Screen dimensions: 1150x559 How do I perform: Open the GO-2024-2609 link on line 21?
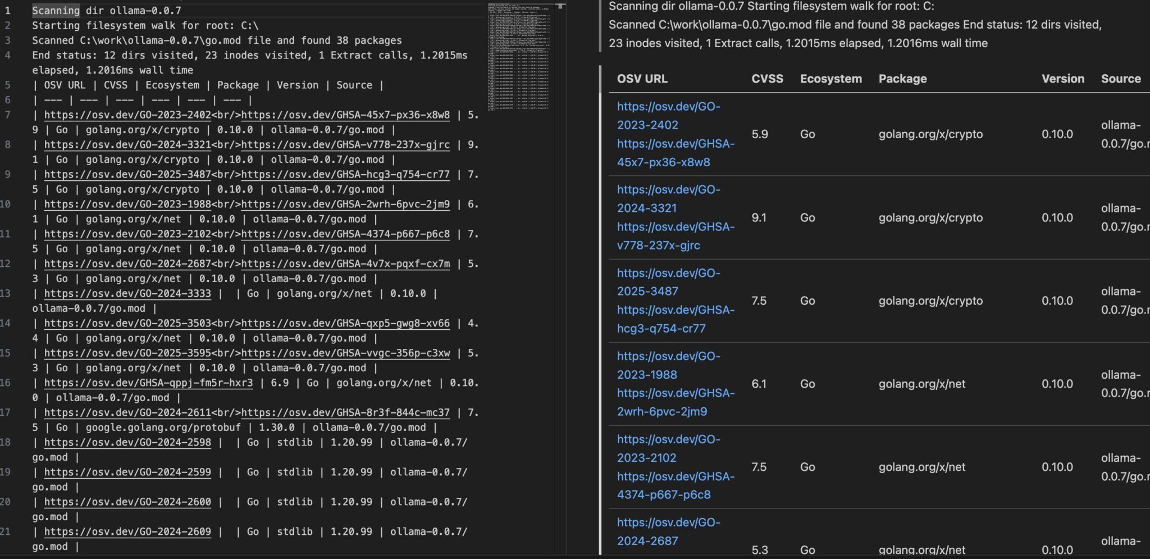click(127, 531)
